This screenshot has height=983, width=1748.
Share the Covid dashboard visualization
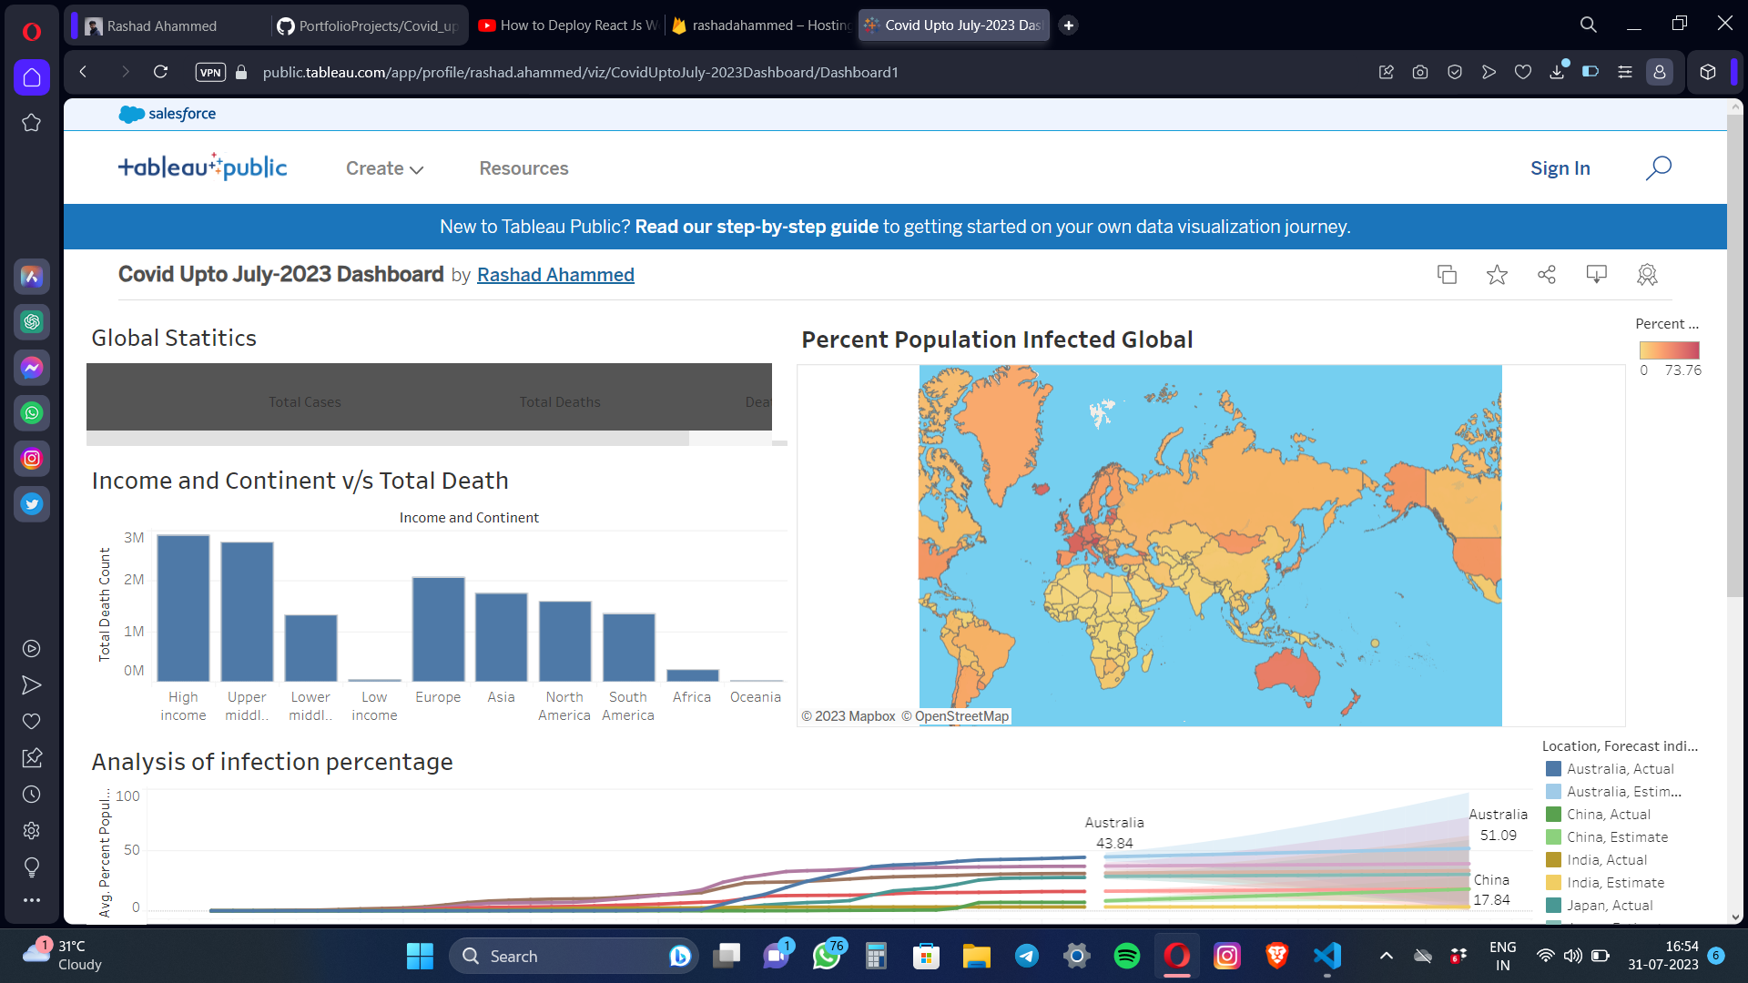[1547, 274]
